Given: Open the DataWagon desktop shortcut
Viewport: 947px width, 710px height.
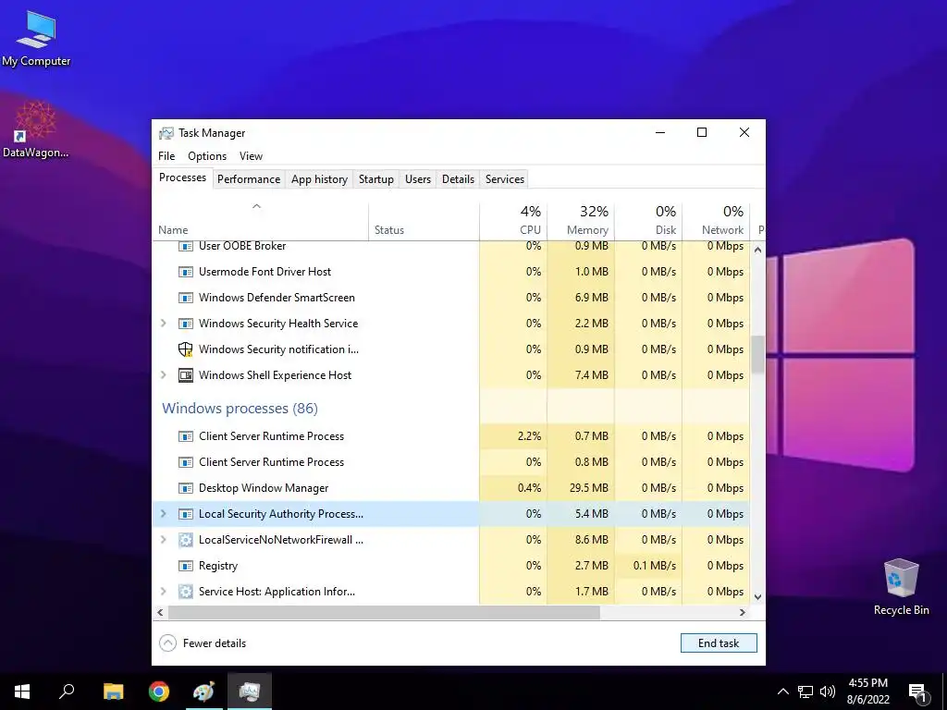Looking at the screenshot, I should (x=35, y=129).
